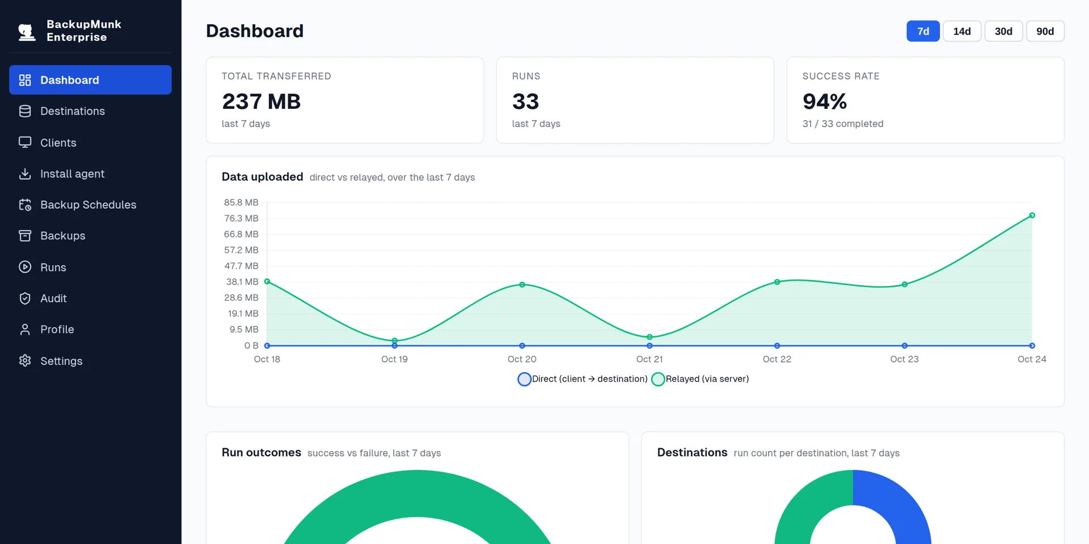Click the '94%' success rate value

[x=824, y=101]
